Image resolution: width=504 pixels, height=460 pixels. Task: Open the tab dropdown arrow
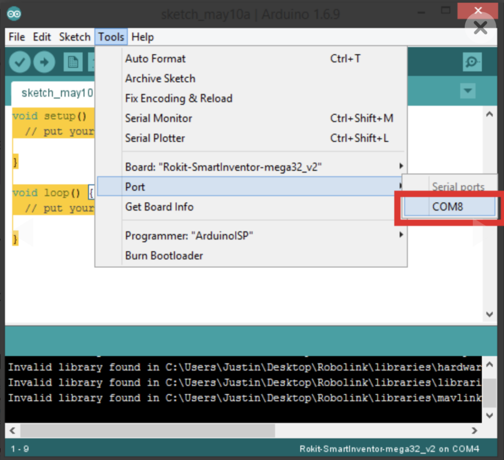click(x=467, y=91)
